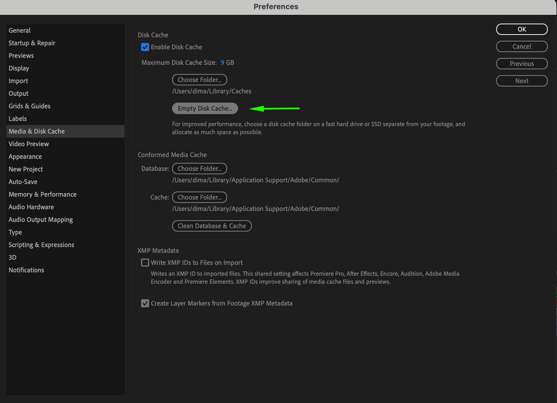Open Audio Hardware preferences
557x403 pixels.
tap(31, 207)
